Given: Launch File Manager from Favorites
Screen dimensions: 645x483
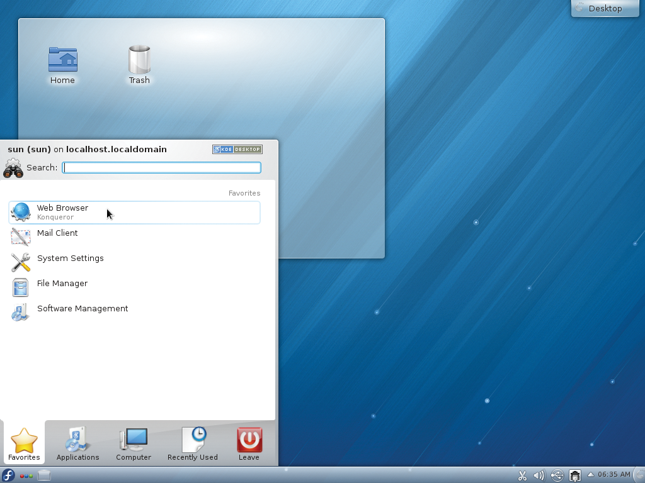Looking at the screenshot, I should click(x=62, y=284).
